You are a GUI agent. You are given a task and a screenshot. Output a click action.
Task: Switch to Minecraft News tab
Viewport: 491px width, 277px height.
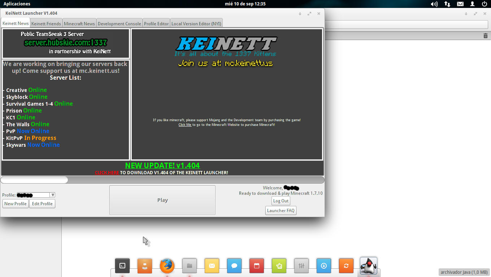tap(79, 23)
